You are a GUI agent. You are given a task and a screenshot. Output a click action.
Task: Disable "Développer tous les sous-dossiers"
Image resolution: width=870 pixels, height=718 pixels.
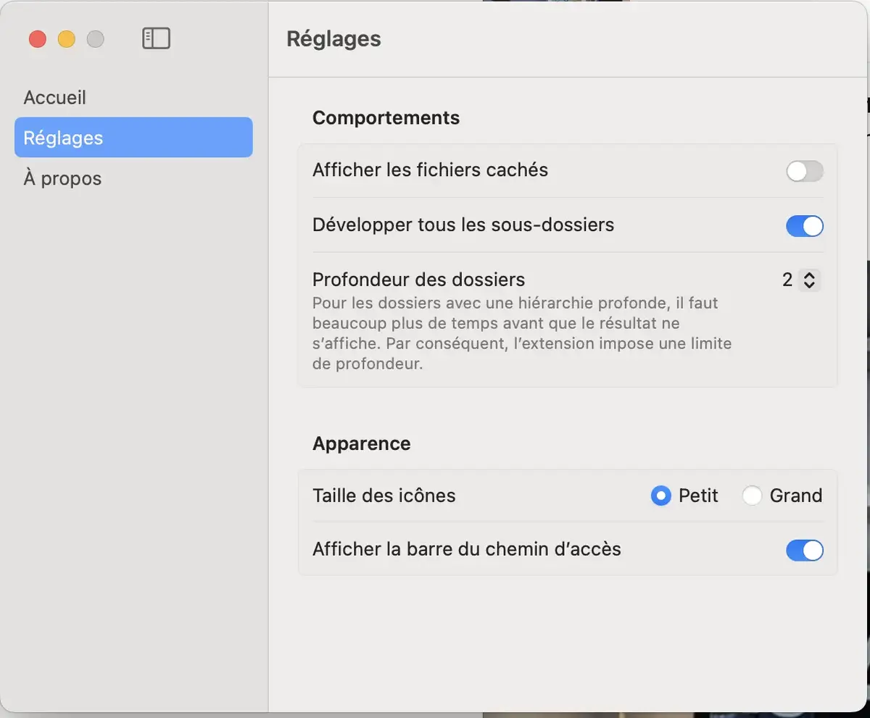click(804, 225)
